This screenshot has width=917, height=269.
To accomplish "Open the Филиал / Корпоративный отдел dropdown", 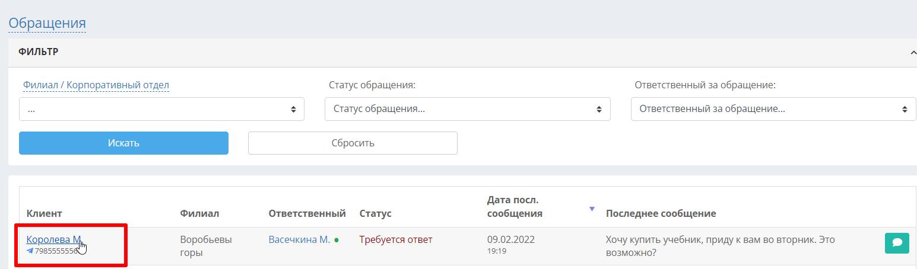I will 161,109.
